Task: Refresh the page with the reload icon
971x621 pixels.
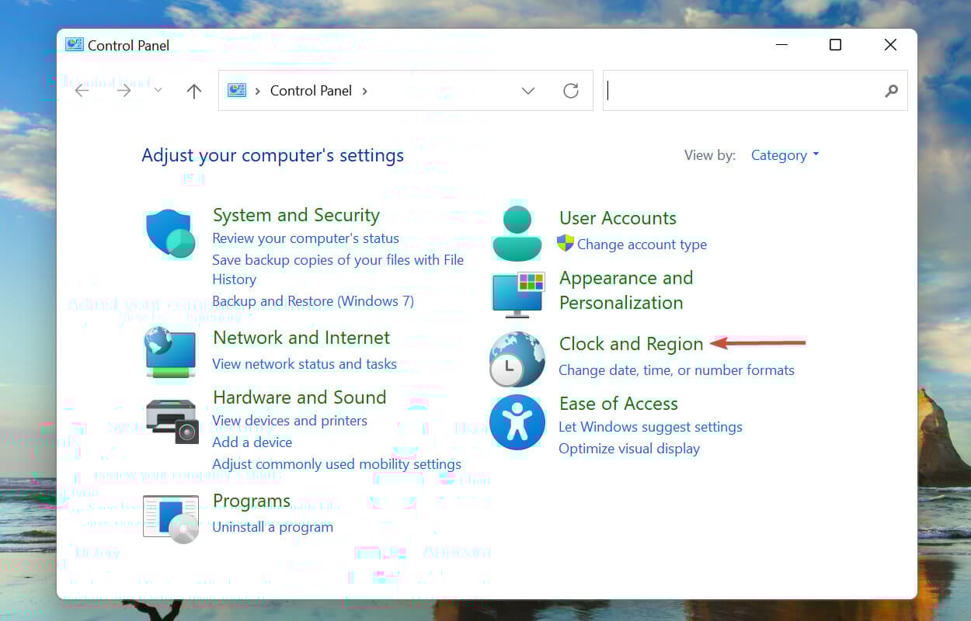Action: 571,90
